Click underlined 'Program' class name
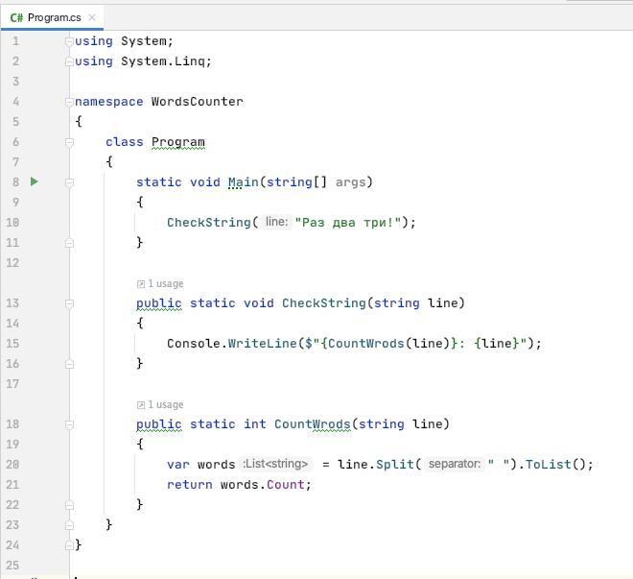This screenshot has width=633, height=579. coord(178,142)
